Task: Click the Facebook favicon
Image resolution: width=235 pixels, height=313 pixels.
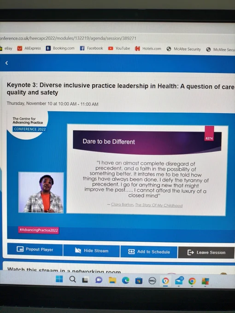Action: pos(82,48)
